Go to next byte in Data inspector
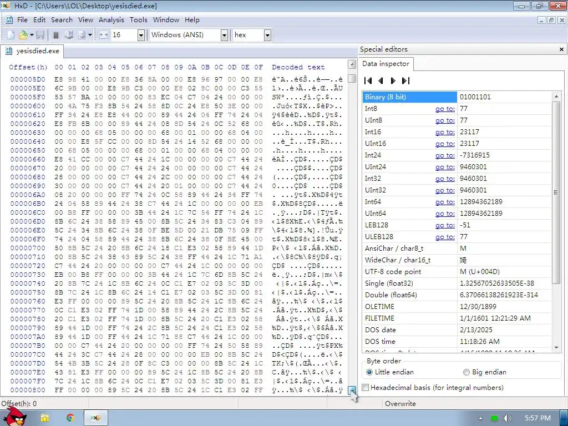The image size is (568, 426). click(393, 80)
